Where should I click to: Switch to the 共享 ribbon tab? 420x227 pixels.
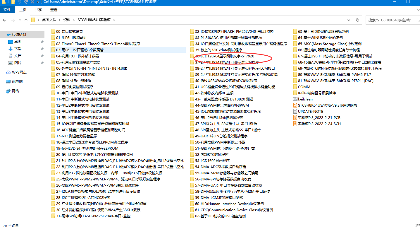tap(38, 10)
